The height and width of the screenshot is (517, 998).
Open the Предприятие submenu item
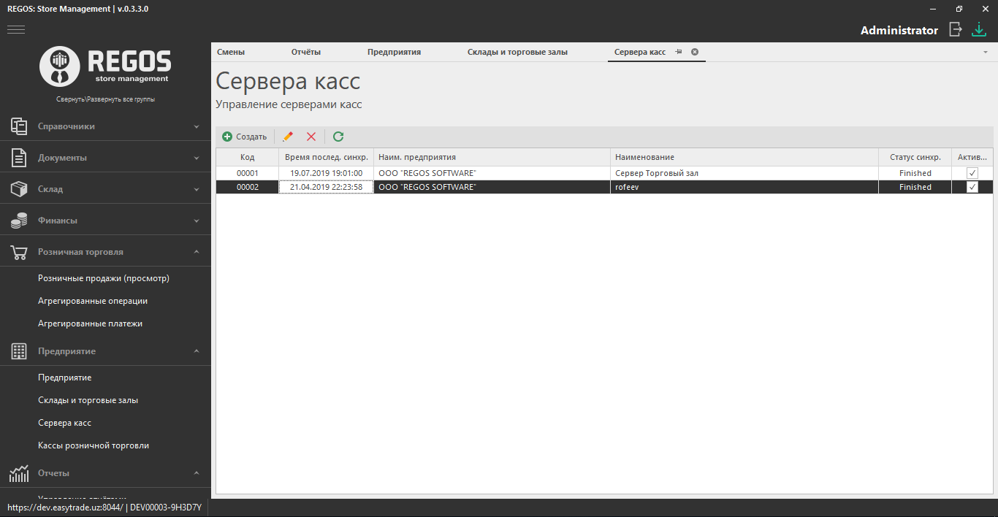(x=65, y=378)
